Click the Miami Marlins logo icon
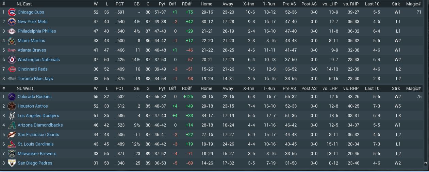 click(12, 41)
